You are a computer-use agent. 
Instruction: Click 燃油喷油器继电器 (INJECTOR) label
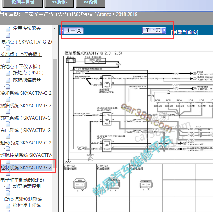click(x=107, y=109)
